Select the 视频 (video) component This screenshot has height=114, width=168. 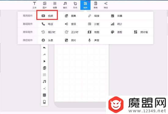(47, 16)
